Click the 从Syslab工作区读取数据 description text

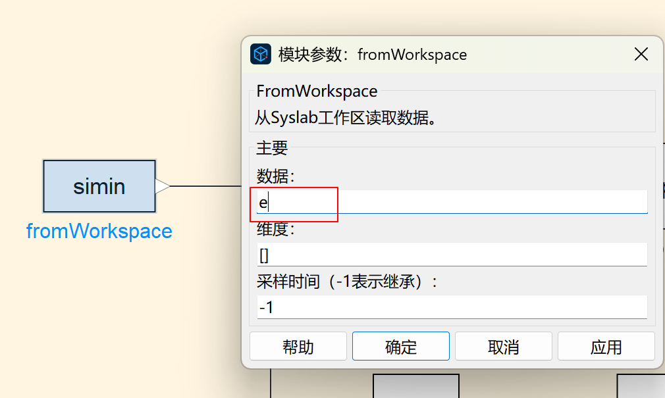(x=346, y=118)
